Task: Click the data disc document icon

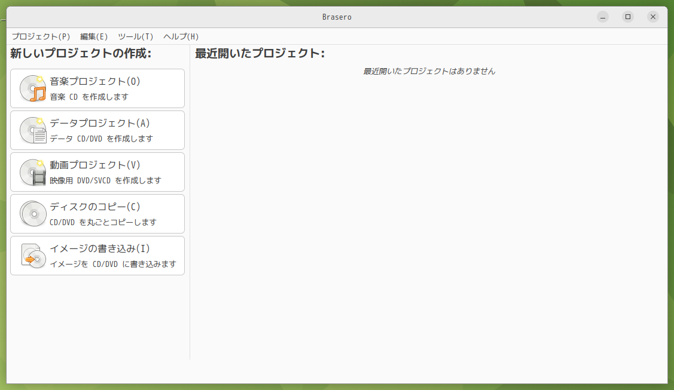Action: click(33, 130)
